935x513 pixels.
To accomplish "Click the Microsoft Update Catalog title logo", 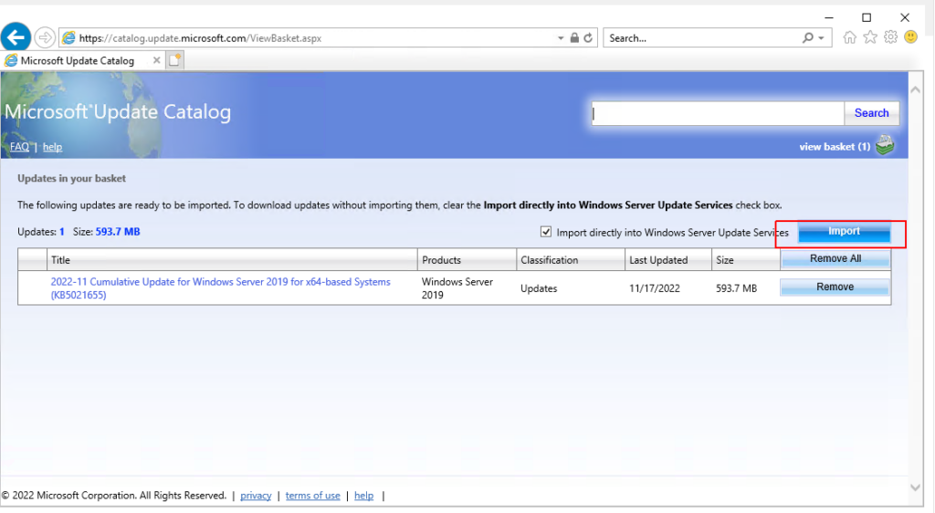I will click(118, 112).
